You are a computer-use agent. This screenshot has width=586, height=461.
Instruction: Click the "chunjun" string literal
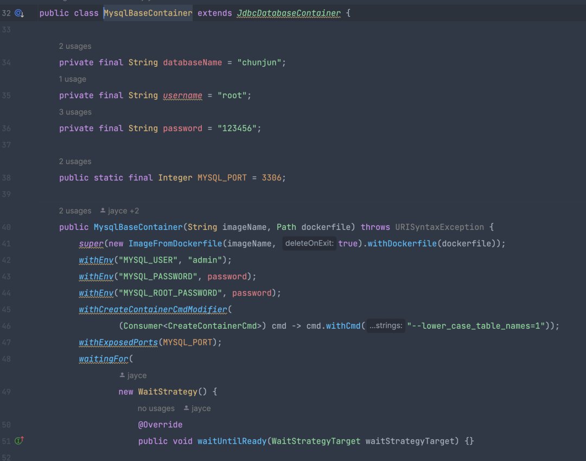(259, 62)
